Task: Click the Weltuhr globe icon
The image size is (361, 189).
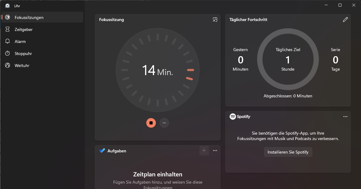Action: click(8, 66)
